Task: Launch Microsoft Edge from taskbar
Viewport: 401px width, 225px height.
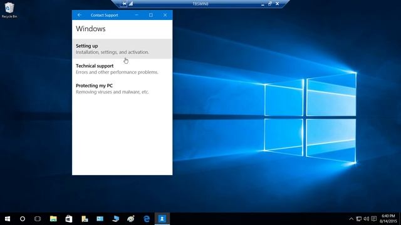Action: coord(147,219)
